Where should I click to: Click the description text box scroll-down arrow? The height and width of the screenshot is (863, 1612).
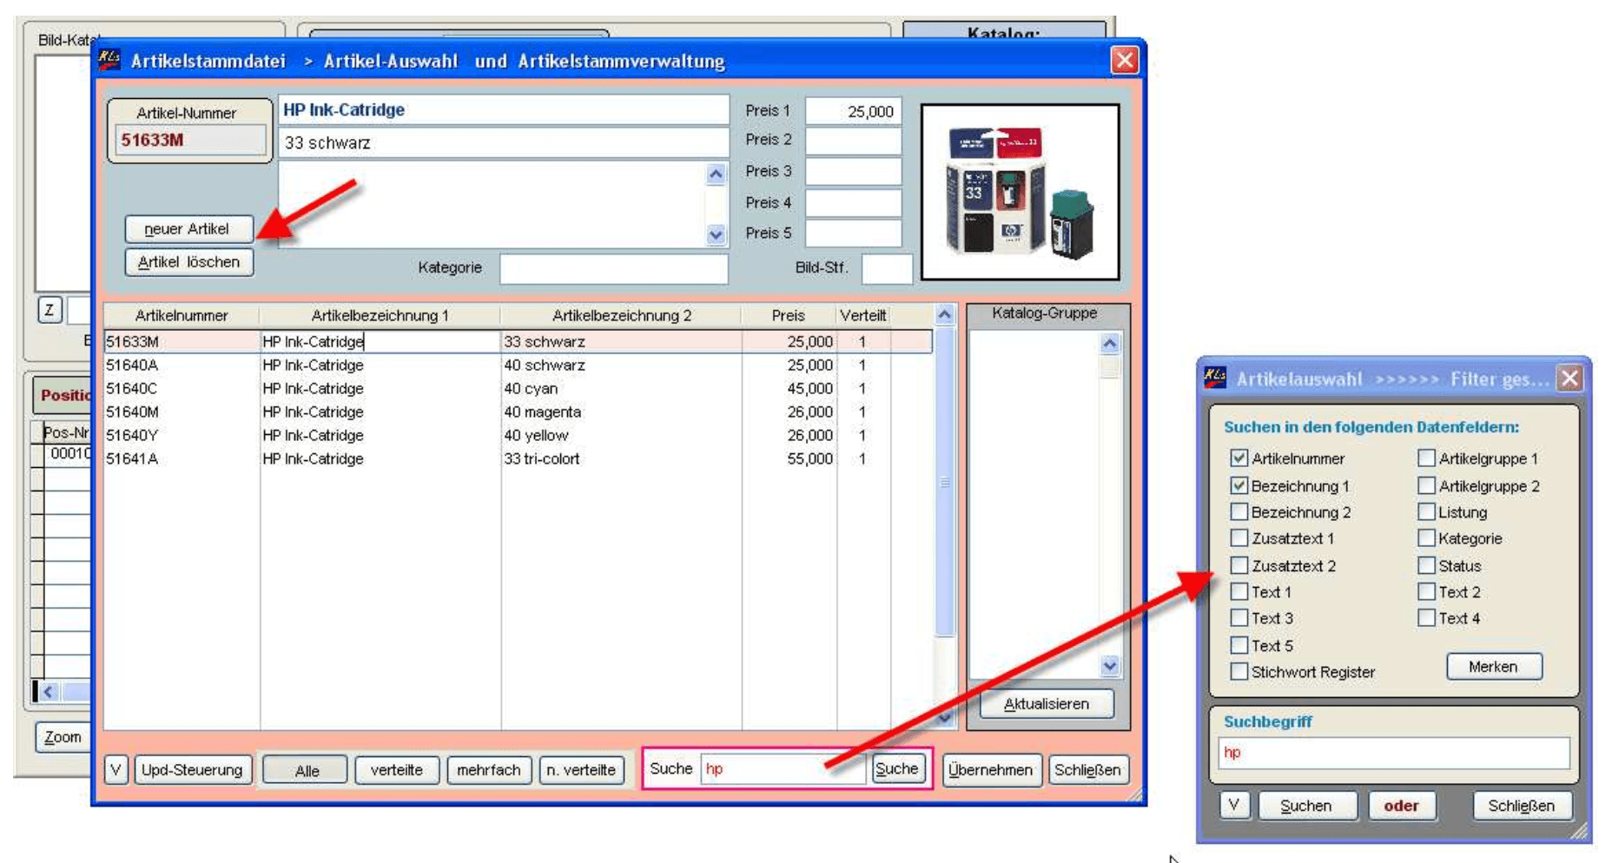[716, 234]
